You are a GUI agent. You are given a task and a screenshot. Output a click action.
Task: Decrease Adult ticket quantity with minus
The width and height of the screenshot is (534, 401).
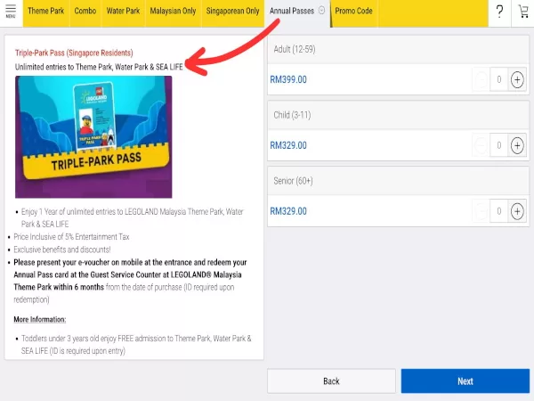pos(481,79)
